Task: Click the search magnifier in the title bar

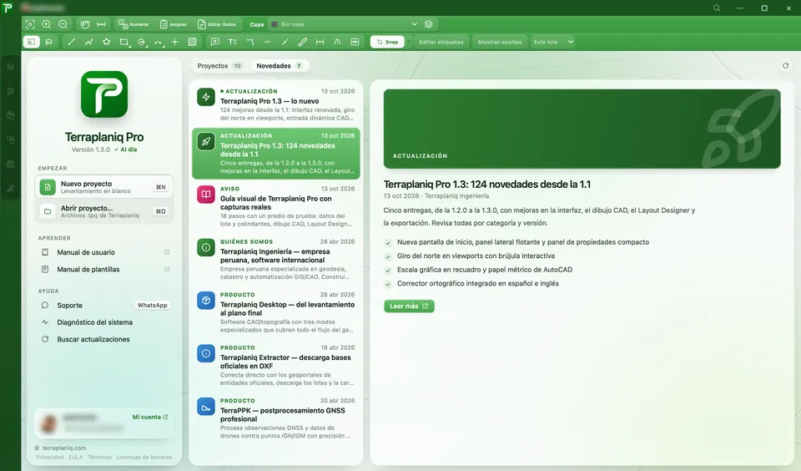Action: click(x=717, y=8)
